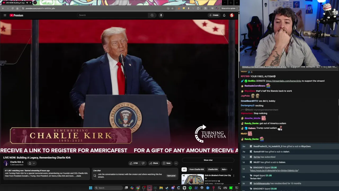
Task: Open Solo In Ukraine's Front Line thumbnail
Action: click(x=193, y=179)
